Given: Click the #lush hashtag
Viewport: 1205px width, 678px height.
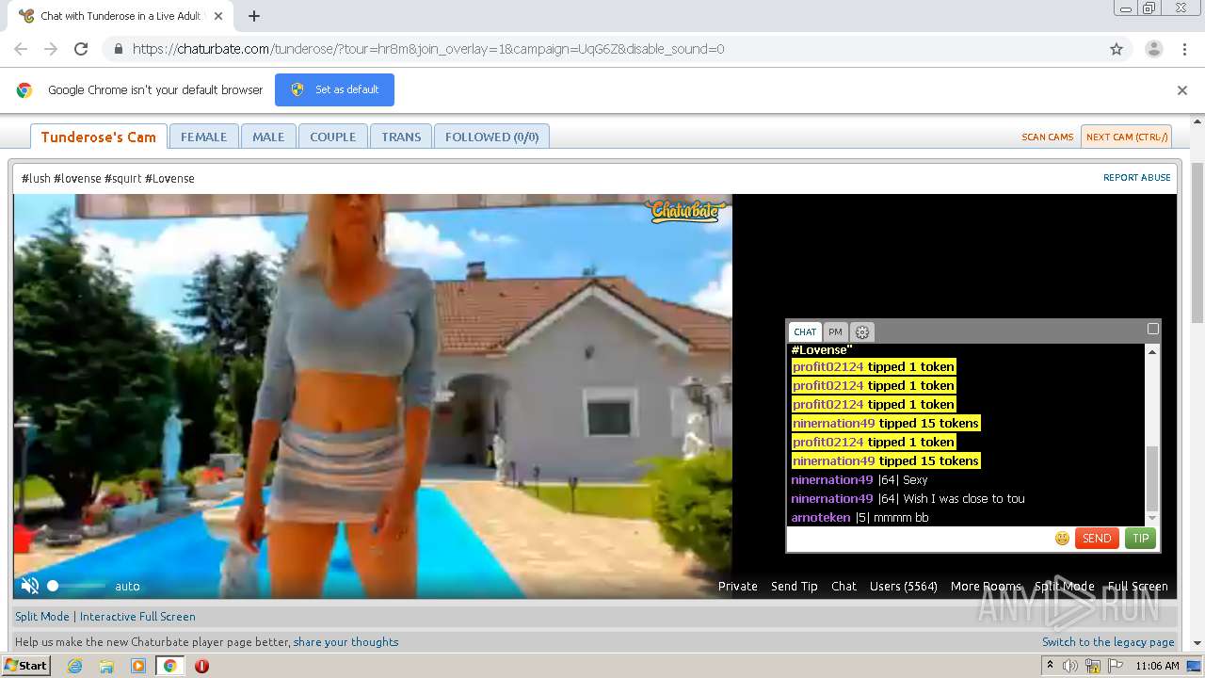Looking at the screenshot, I should pos(36,178).
